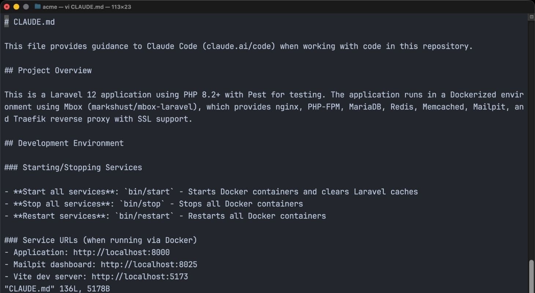
Task: Click the vi status line "CLAUDE.md" 136L, 5178B
Action: (57, 289)
